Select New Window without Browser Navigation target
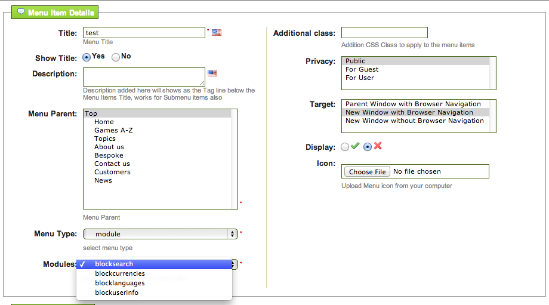 point(415,121)
